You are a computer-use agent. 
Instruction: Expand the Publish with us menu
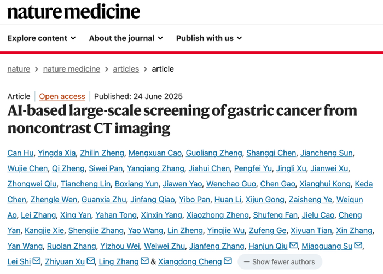(x=209, y=38)
